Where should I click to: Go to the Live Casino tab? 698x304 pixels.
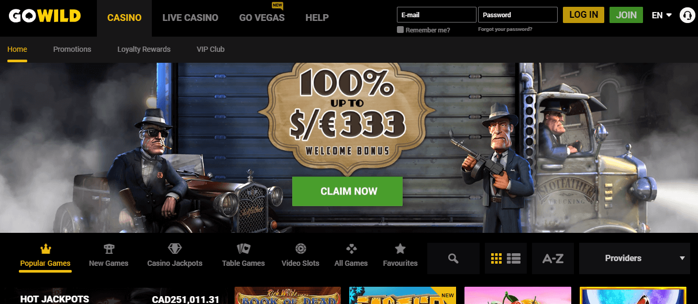(x=190, y=17)
